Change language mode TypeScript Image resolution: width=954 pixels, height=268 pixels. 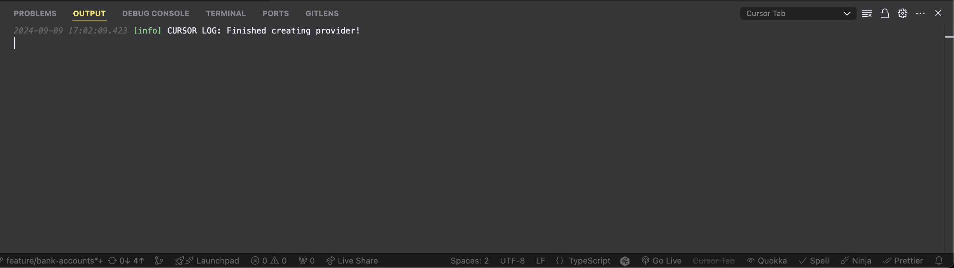tap(583, 260)
